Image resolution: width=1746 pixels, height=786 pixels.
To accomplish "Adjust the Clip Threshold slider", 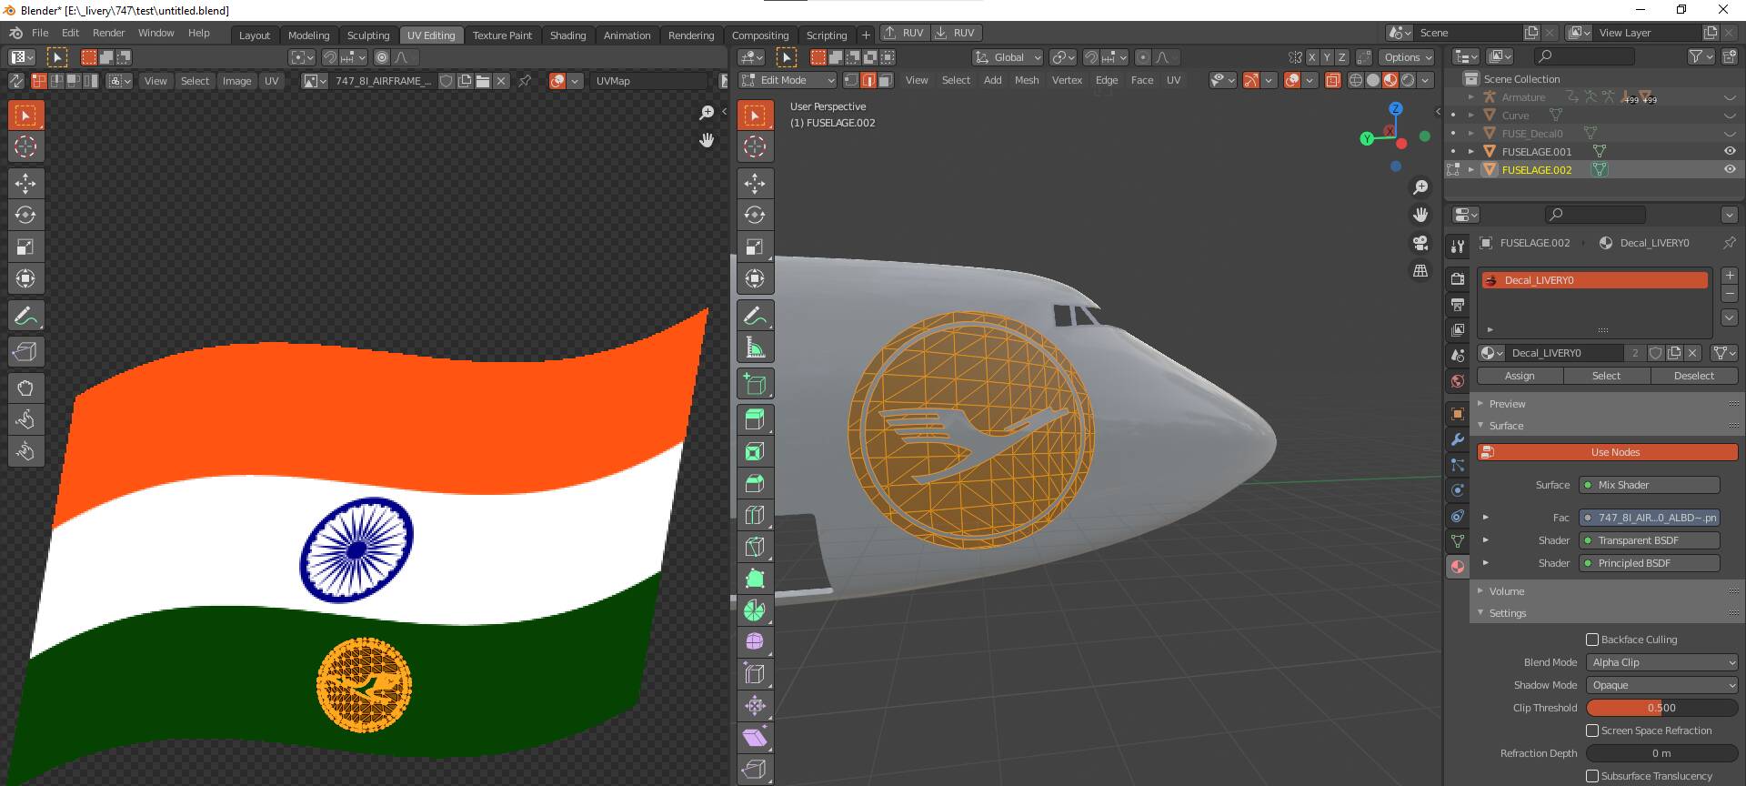I will tap(1661, 708).
